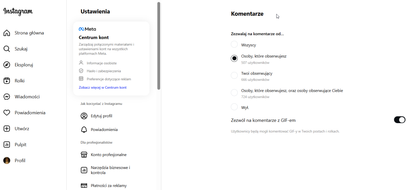Open Wiadomości messenger icon

point(7,97)
